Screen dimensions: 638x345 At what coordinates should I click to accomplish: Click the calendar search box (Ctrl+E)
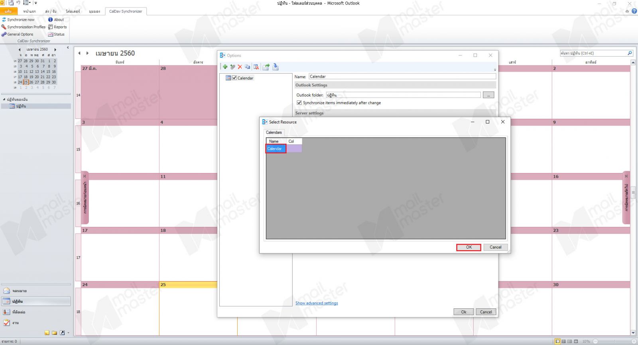[593, 53]
